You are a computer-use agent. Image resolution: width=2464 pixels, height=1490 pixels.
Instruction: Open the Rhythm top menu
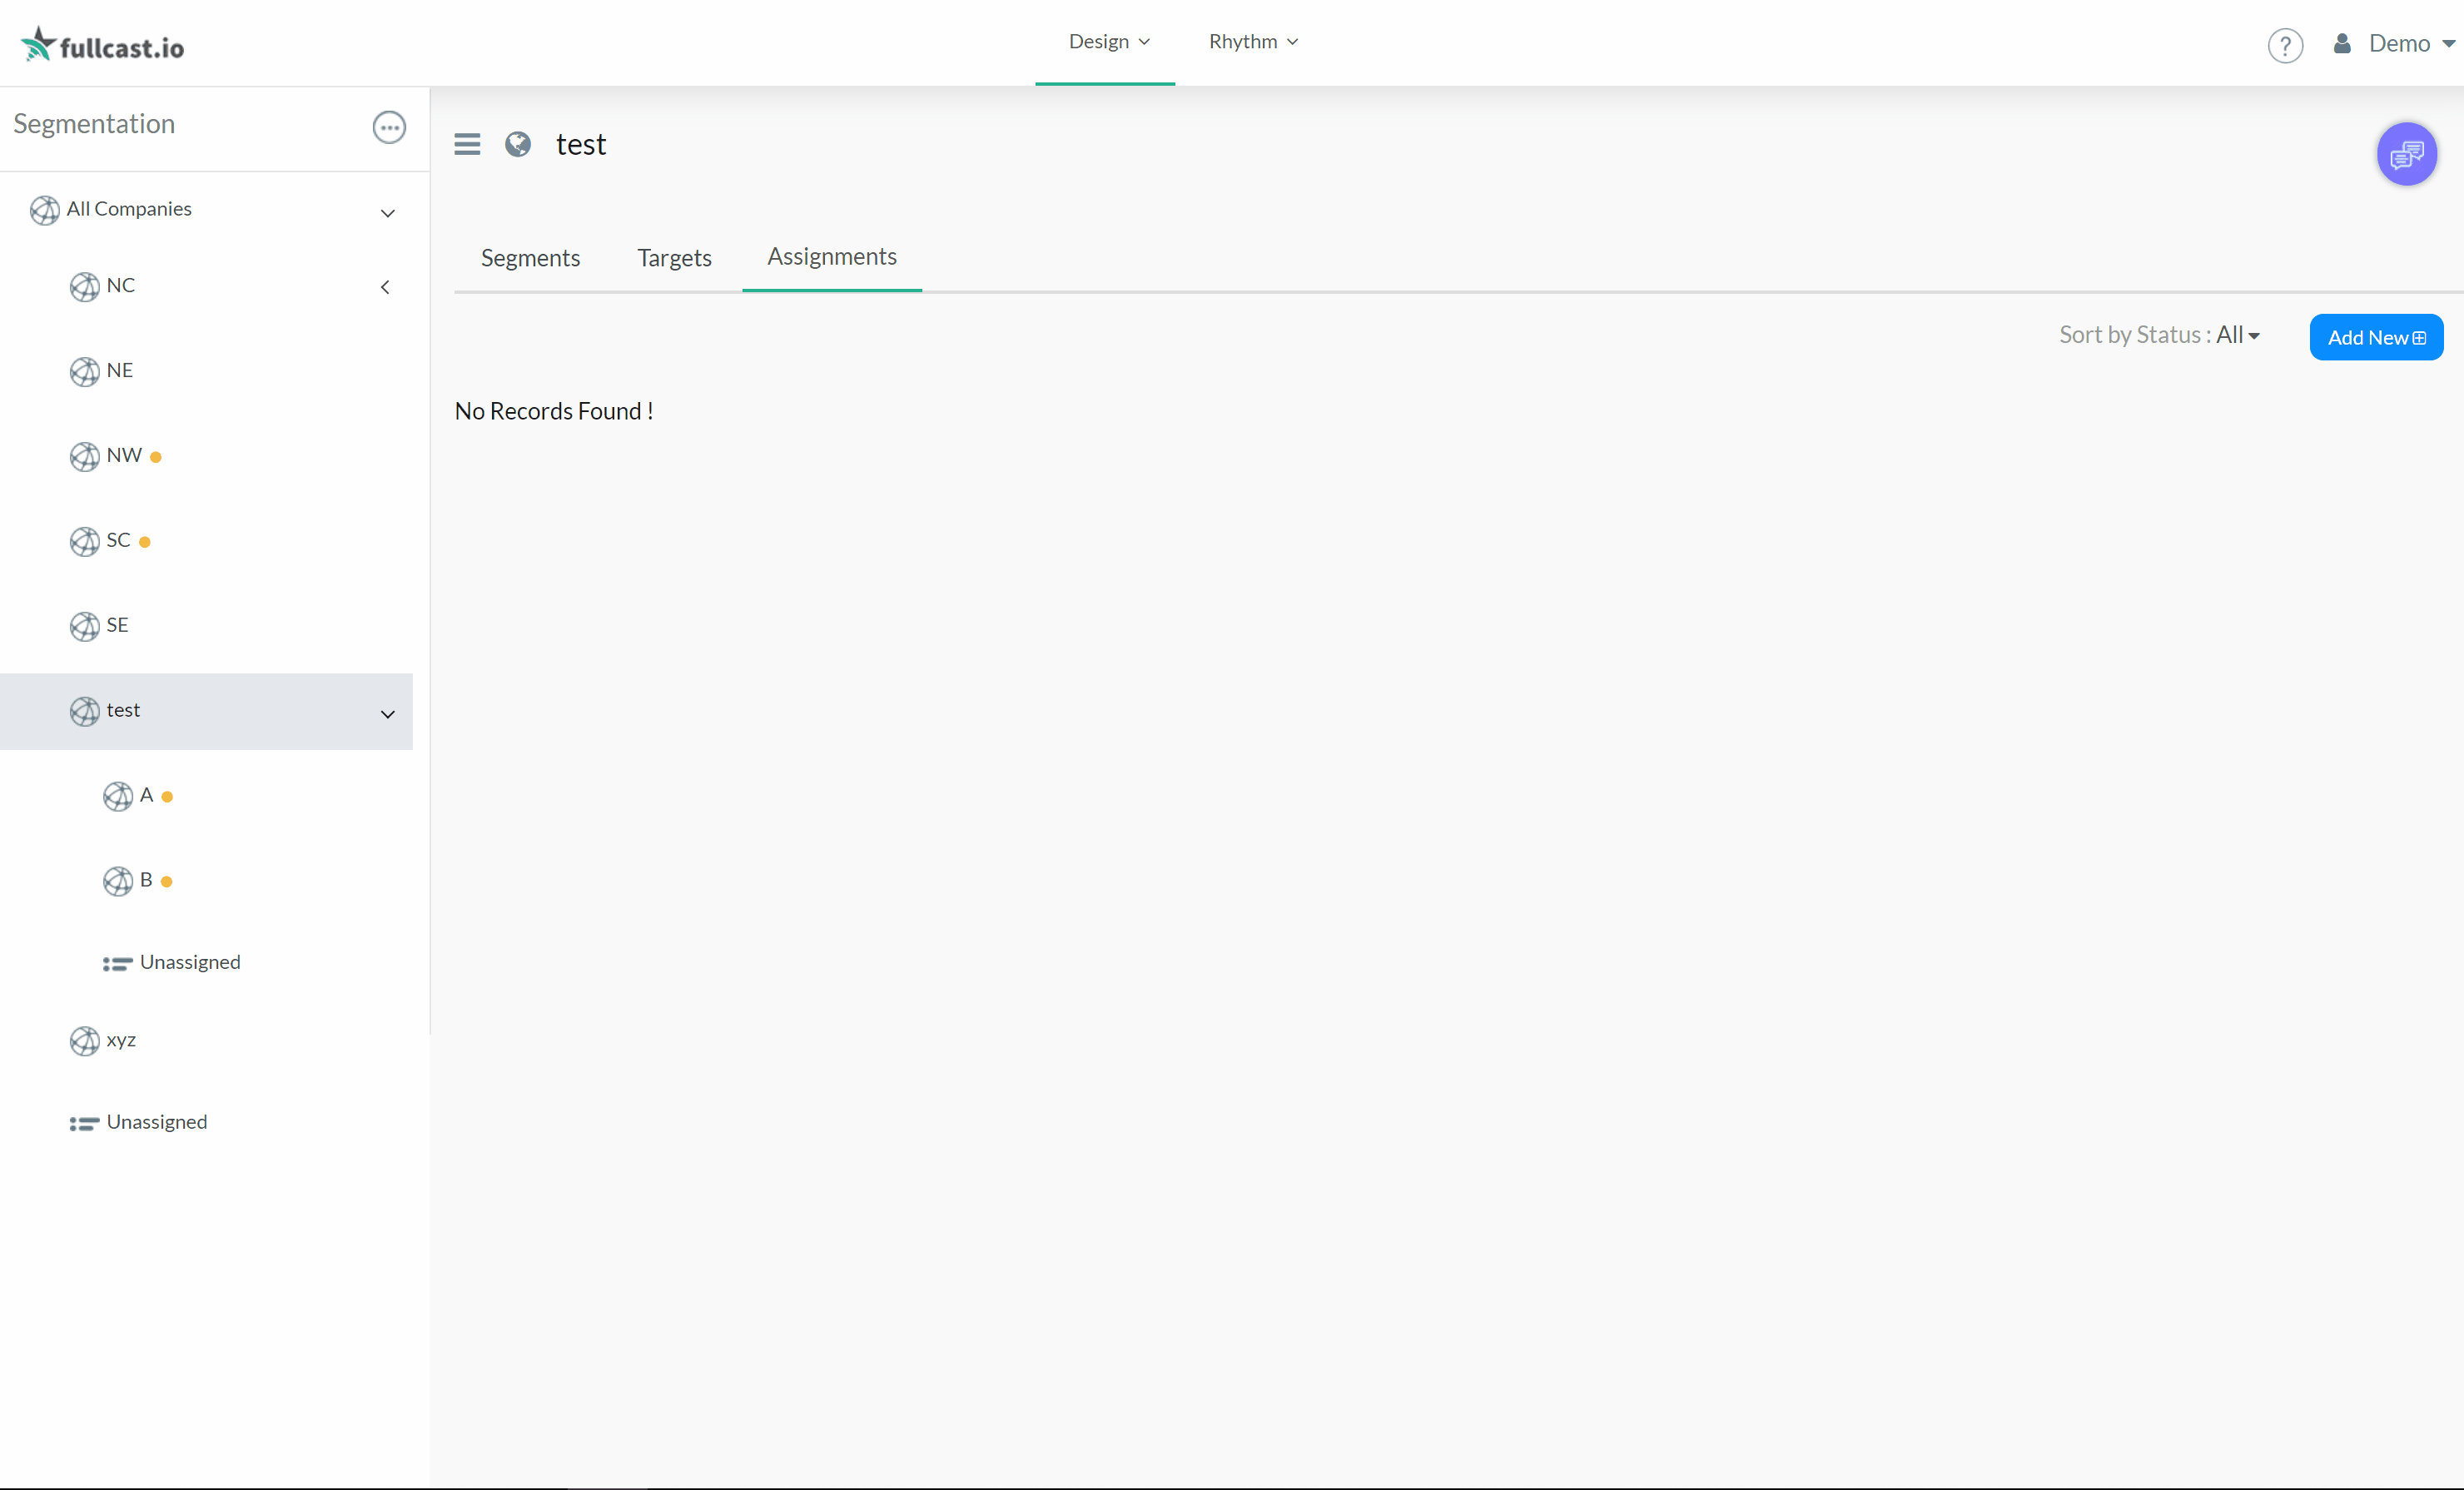coord(1252,42)
